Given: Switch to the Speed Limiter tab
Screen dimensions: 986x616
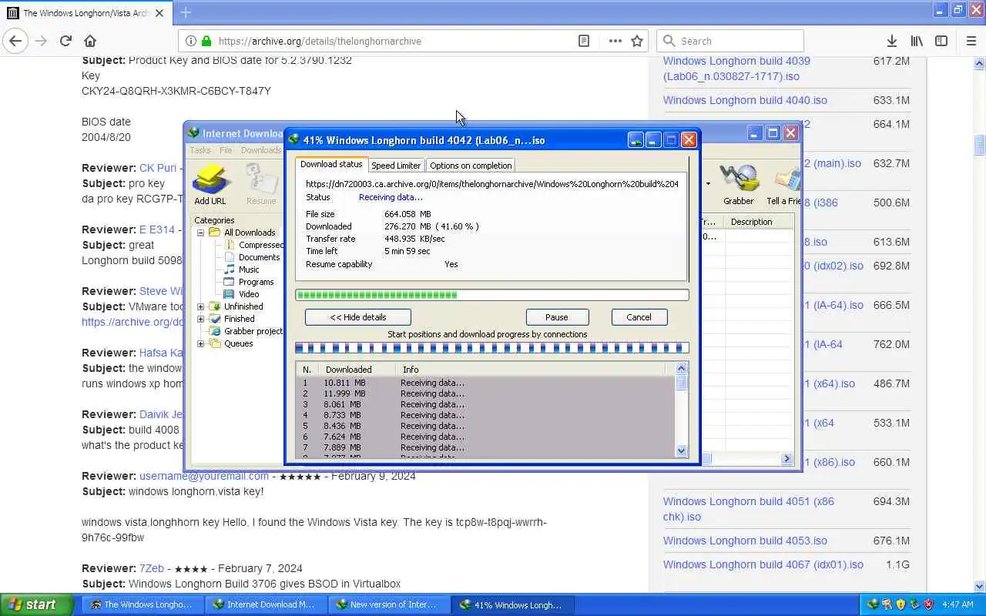Looking at the screenshot, I should tap(396, 166).
